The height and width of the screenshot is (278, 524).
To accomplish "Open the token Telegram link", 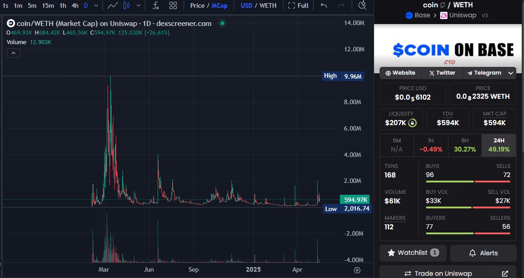I will [x=484, y=73].
